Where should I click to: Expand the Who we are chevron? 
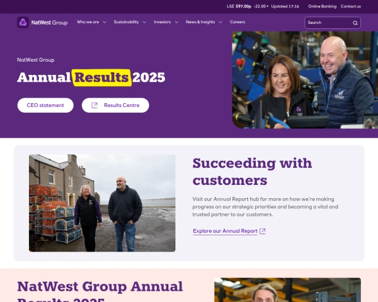tap(105, 22)
